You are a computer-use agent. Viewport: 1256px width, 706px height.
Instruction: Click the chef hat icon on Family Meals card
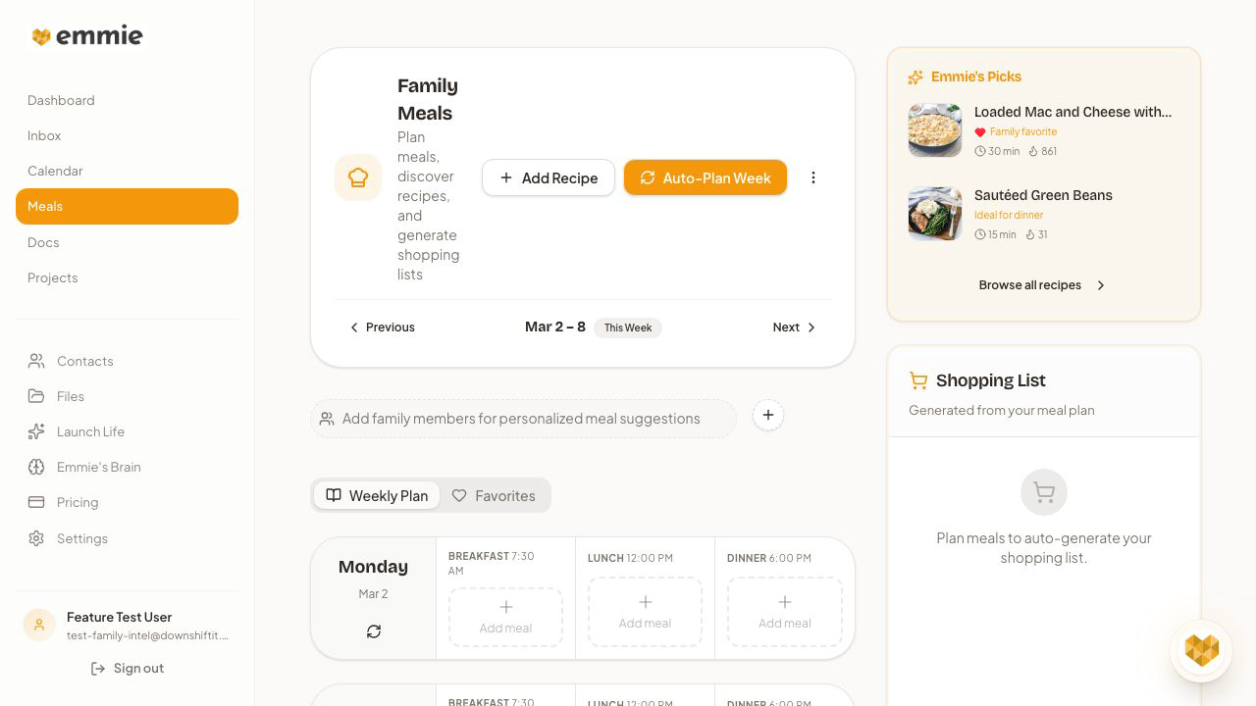[x=358, y=177]
